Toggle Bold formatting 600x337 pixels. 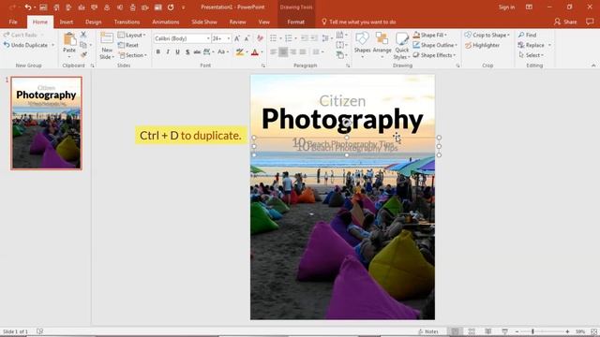click(x=157, y=51)
